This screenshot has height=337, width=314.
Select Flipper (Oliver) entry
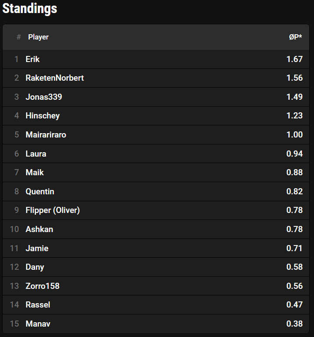coord(52,210)
